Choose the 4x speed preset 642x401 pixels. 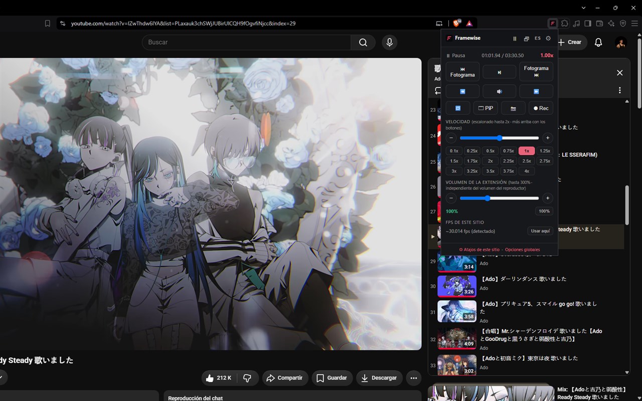527,171
